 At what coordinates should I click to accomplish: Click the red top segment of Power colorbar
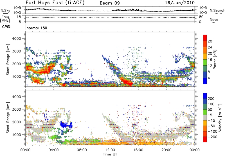tap(205, 38)
